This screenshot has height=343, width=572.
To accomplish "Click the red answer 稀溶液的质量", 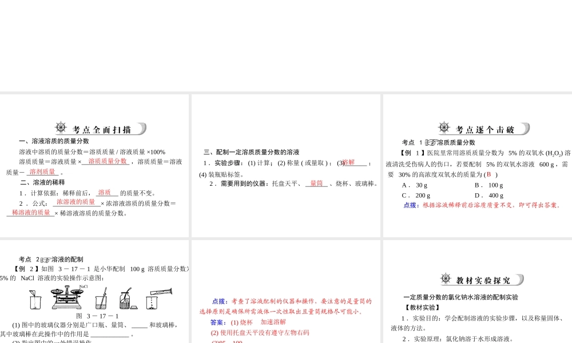I will tap(31, 212).
